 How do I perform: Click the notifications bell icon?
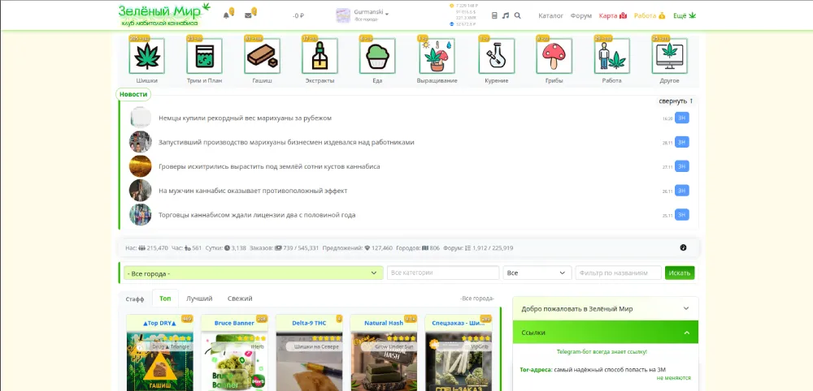click(226, 15)
